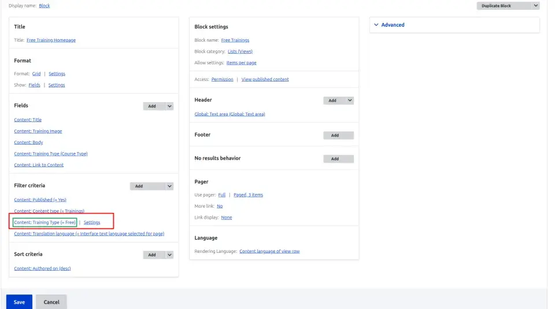Image resolution: width=555 pixels, height=309 pixels.
Task: Open Settings next to Show Fields
Action: (57, 85)
